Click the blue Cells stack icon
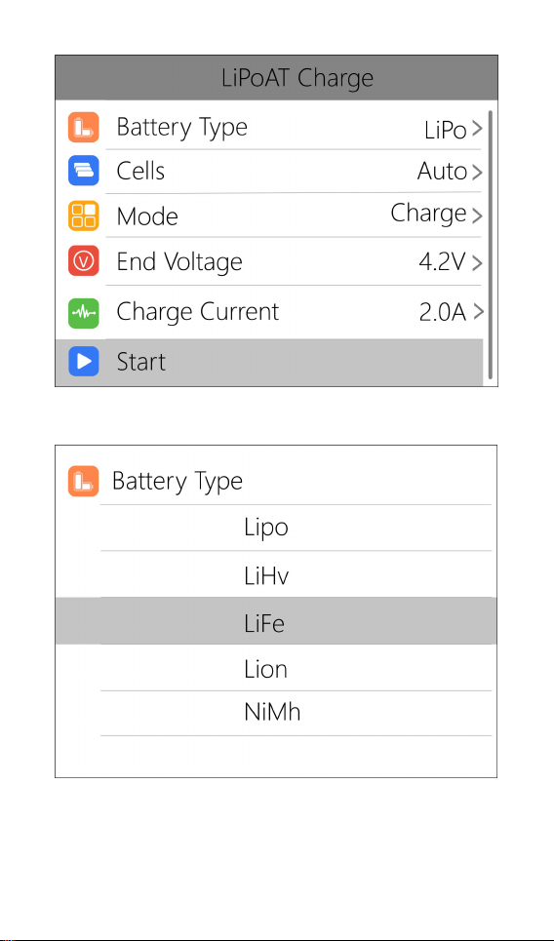This screenshot has width=554, height=941. click(x=84, y=171)
